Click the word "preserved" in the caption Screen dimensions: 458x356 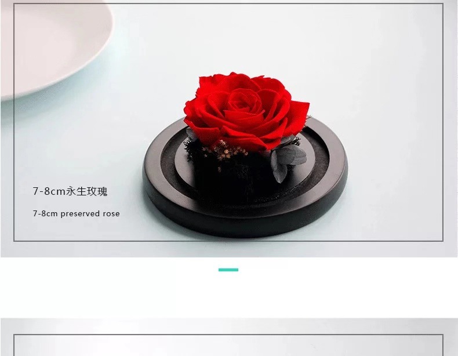[x=80, y=213]
